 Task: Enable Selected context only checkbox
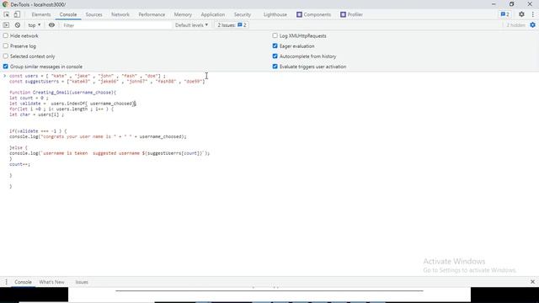[x=6, y=56]
